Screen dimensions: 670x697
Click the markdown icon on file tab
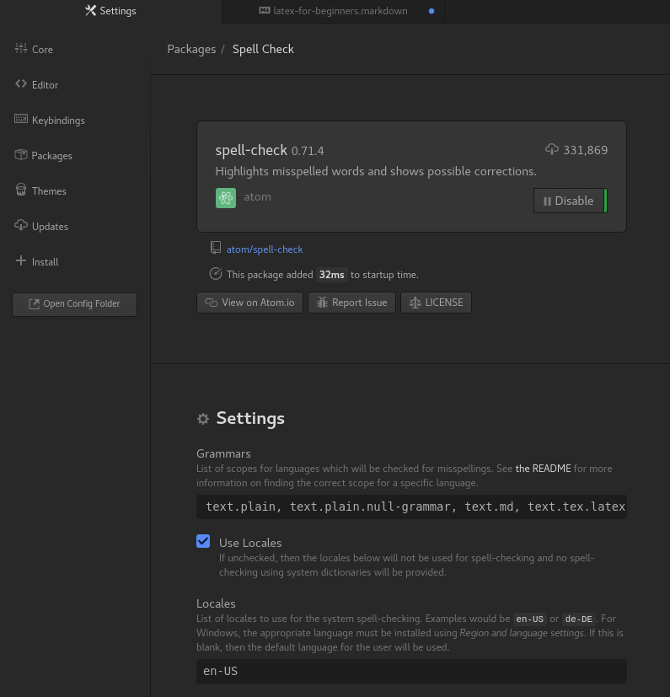click(265, 10)
